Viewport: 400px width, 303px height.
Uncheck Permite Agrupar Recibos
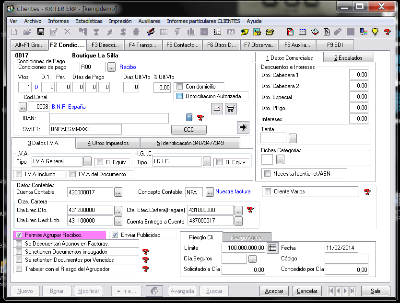[x=19, y=235]
